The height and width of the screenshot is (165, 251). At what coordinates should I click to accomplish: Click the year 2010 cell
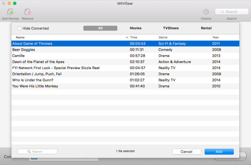pos(216,86)
